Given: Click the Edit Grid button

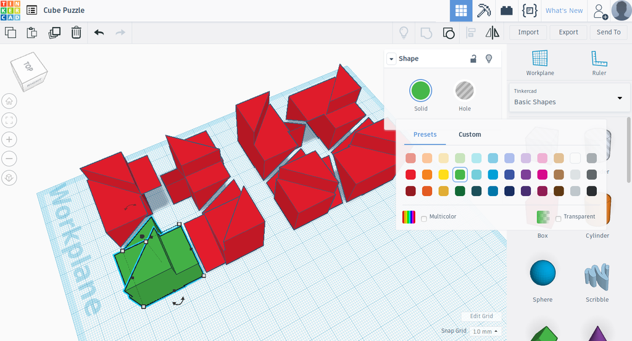Looking at the screenshot, I should tap(481, 316).
